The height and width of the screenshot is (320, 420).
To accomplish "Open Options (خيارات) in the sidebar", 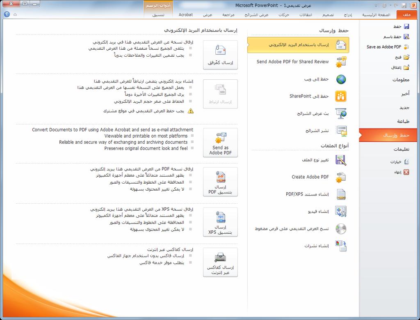I will coord(399,162).
